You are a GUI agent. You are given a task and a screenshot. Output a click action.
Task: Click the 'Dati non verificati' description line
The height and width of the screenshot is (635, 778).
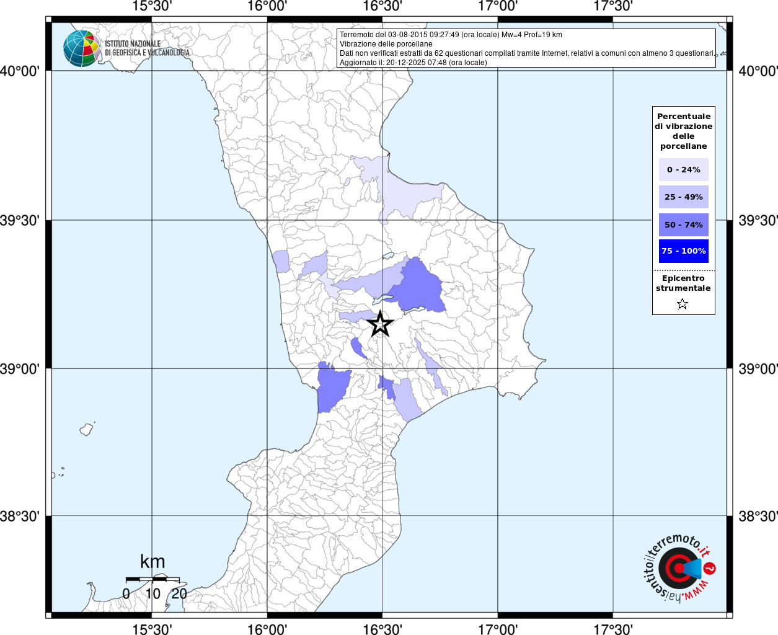(x=526, y=53)
